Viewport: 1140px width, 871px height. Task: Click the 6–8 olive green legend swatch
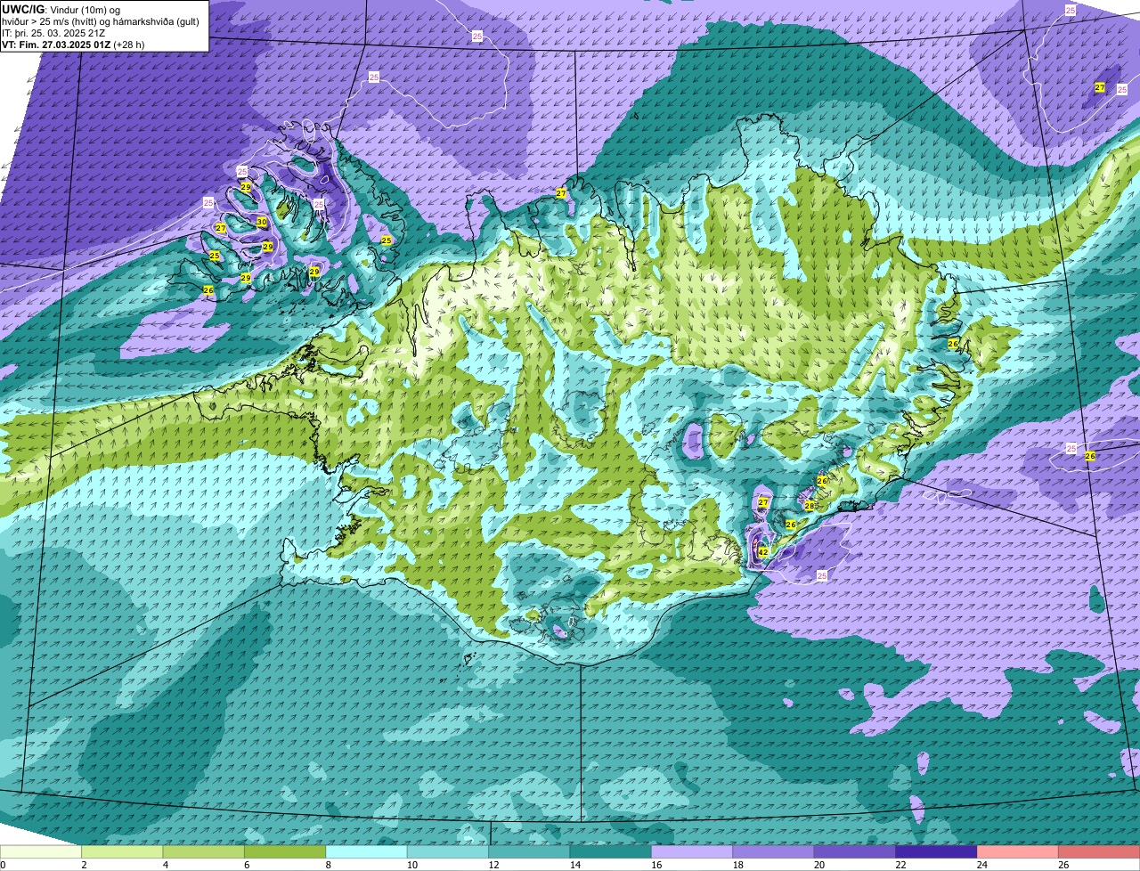click(285, 852)
